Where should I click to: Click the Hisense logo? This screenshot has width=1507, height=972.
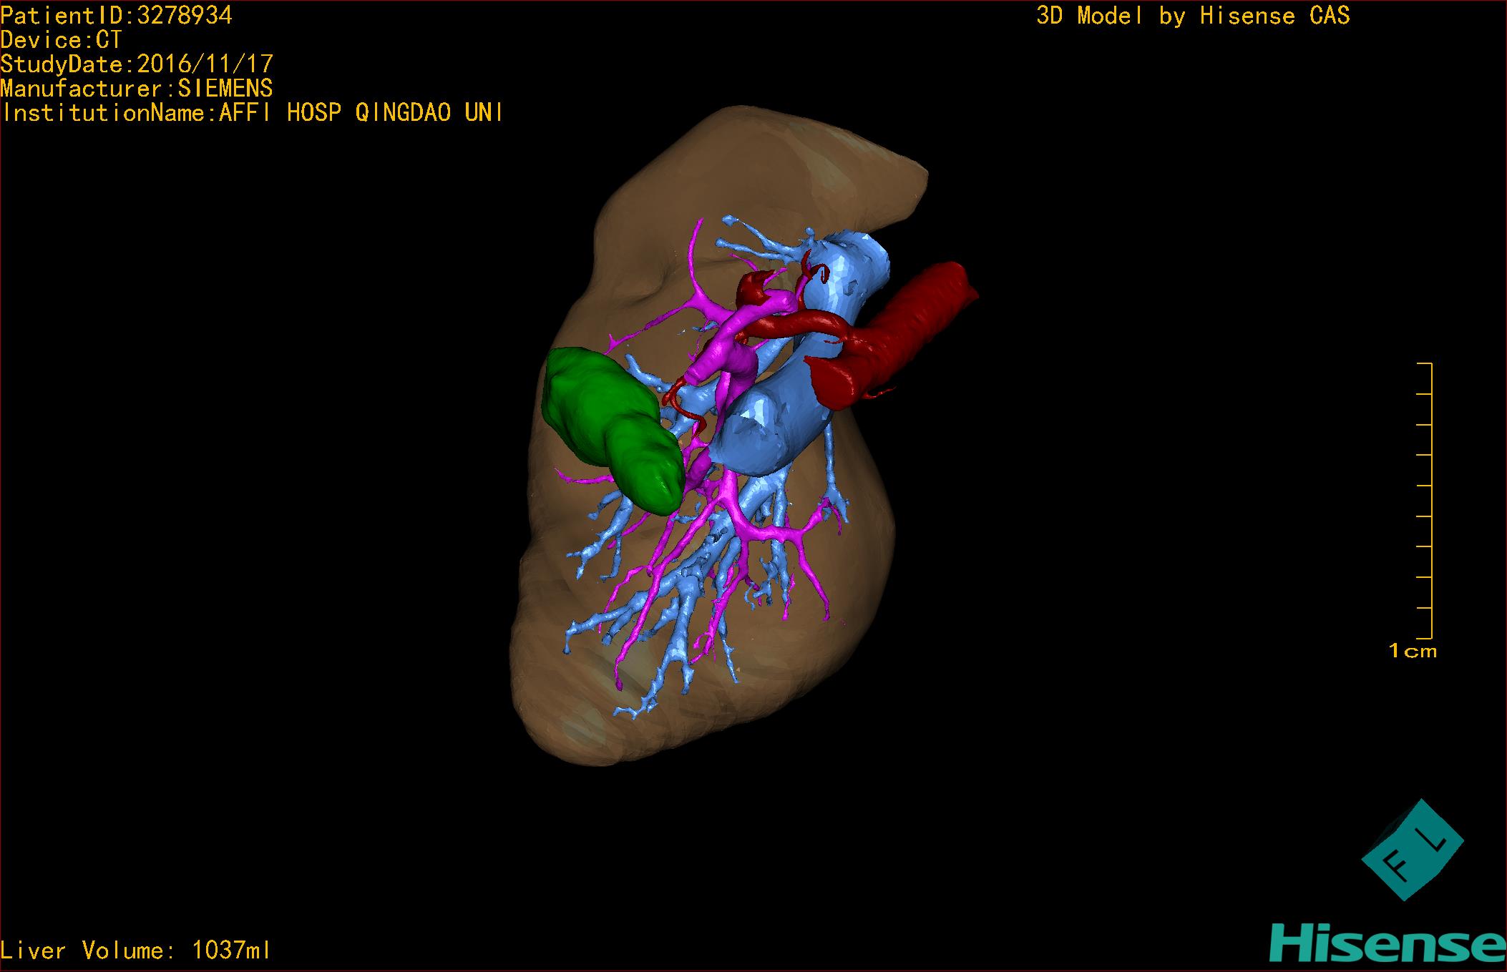coord(1387,943)
